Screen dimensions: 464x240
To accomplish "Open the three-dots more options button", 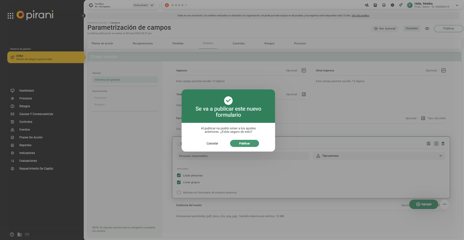I will [x=444, y=204].
